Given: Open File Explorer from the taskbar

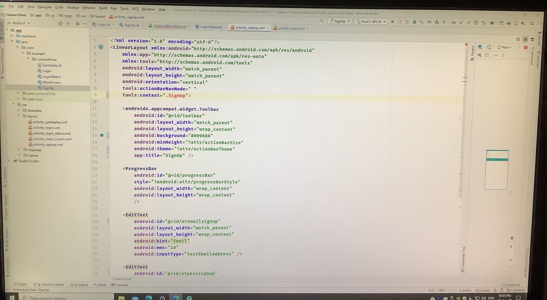Looking at the screenshot, I should point(121,297).
